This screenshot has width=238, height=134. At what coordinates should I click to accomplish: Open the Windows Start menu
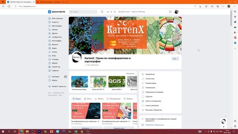point(3,131)
